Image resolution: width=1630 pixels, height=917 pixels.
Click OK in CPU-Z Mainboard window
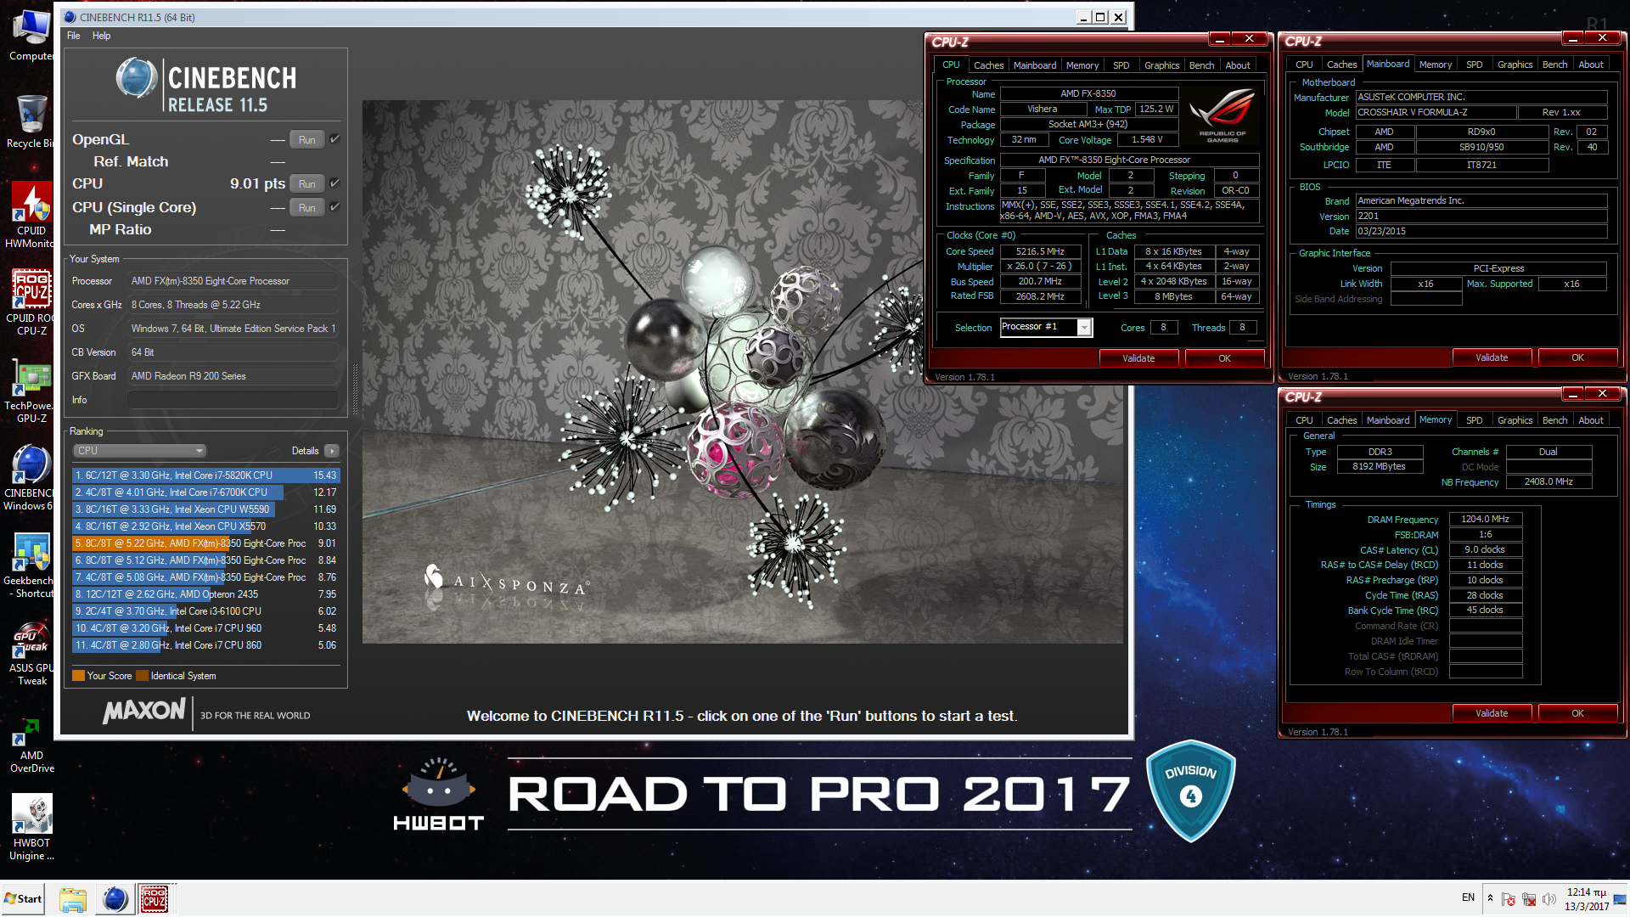point(1577,357)
